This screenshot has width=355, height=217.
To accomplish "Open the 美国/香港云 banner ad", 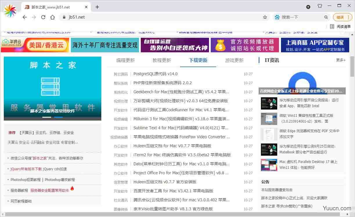I will [35, 45].
